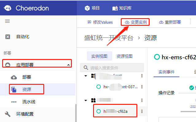Click the 部署 section heading
Image resolution: width=196 pixels, height=122 pixels.
pos(7,53)
